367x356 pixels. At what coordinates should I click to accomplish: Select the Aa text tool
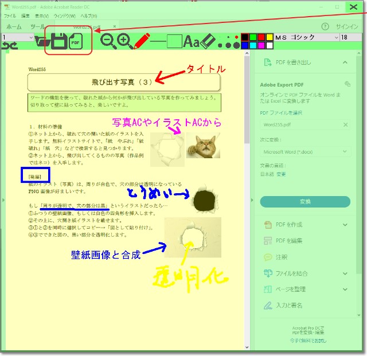click(x=192, y=41)
